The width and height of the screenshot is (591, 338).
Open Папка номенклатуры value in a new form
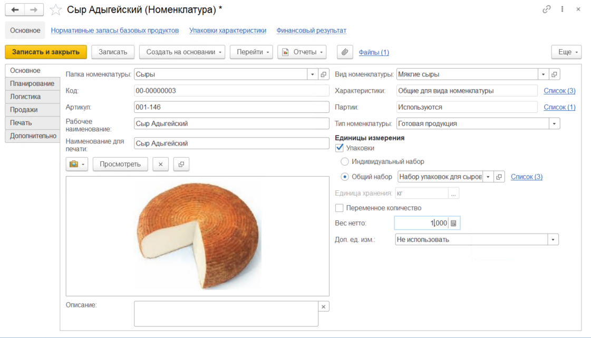pos(324,74)
